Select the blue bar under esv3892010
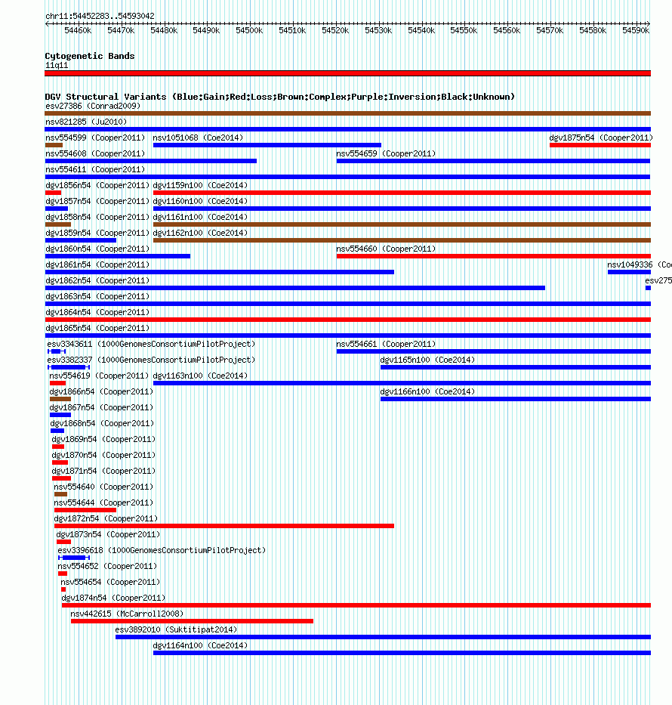 point(383,637)
